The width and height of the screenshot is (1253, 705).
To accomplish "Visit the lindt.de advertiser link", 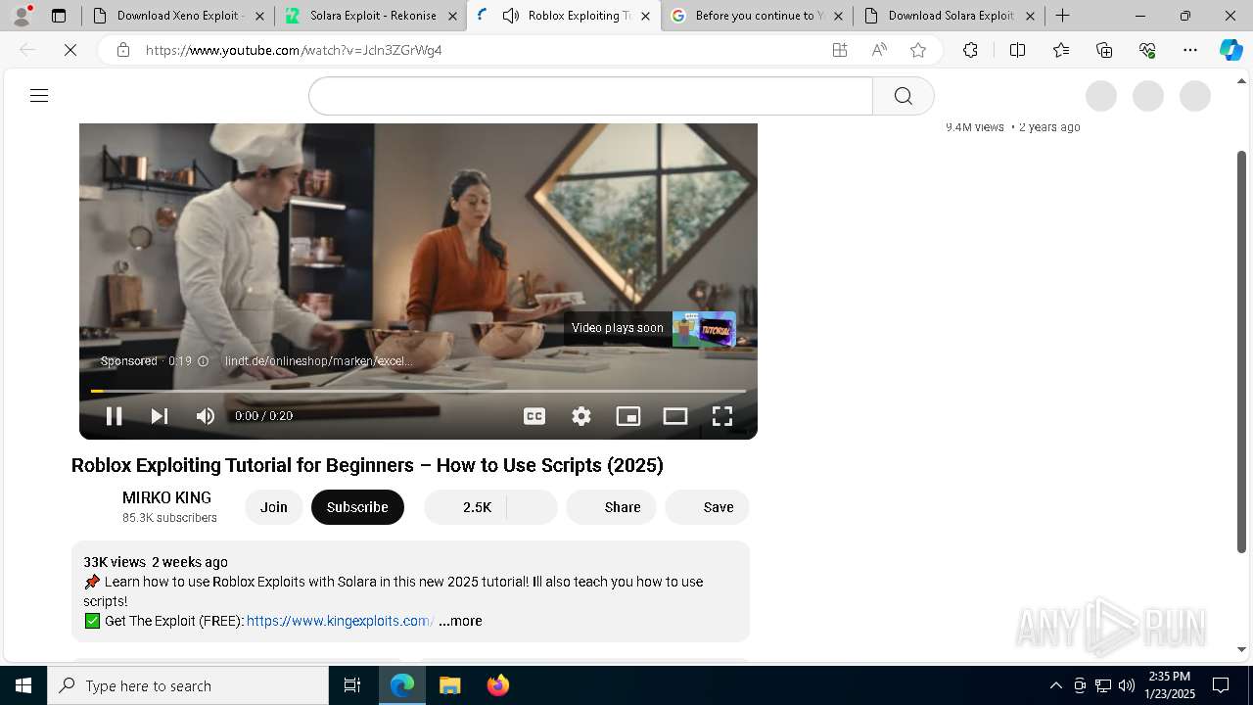I will [318, 361].
